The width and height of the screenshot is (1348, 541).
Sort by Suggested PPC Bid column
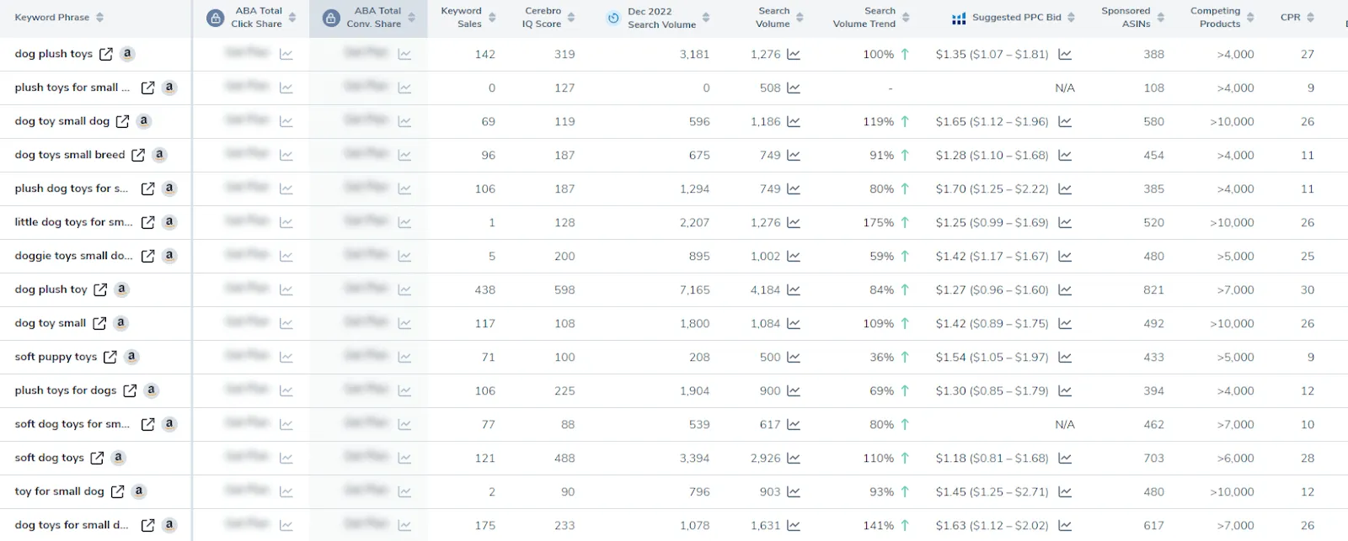(1072, 18)
